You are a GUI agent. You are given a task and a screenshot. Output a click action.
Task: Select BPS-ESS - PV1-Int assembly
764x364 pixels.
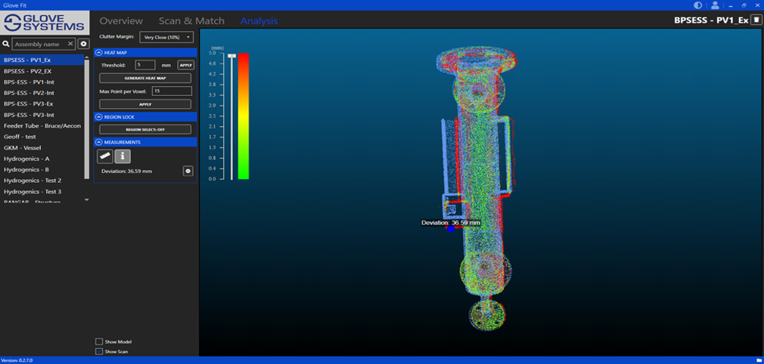tap(42, 82)
